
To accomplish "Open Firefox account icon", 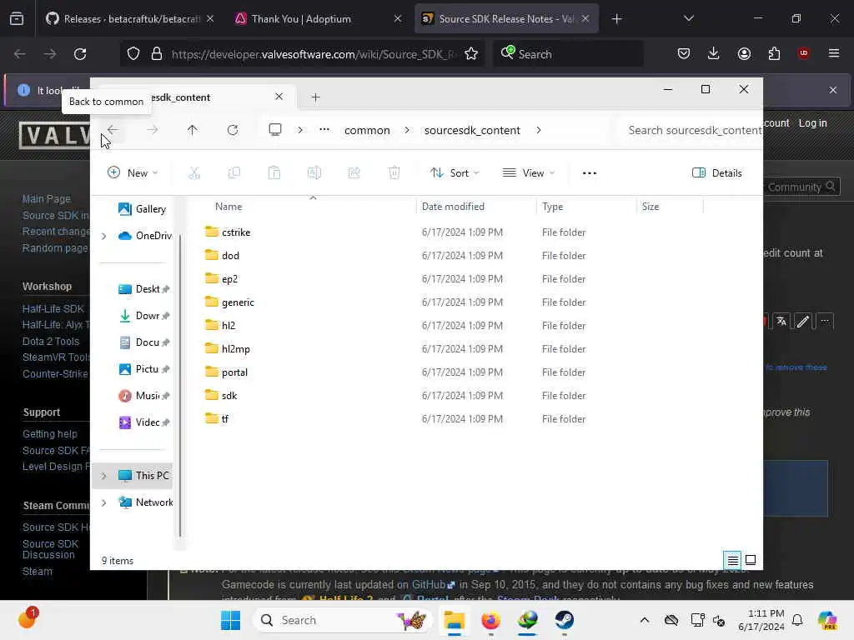I will click(x=744, y=53).
